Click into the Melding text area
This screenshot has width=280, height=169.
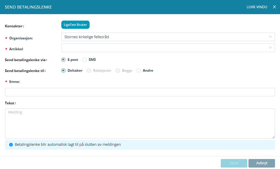140,123
